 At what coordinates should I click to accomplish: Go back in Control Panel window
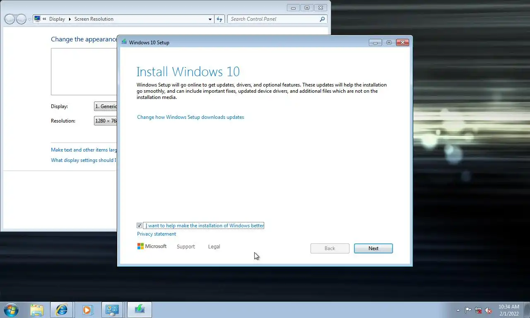[x=9, y=19]
